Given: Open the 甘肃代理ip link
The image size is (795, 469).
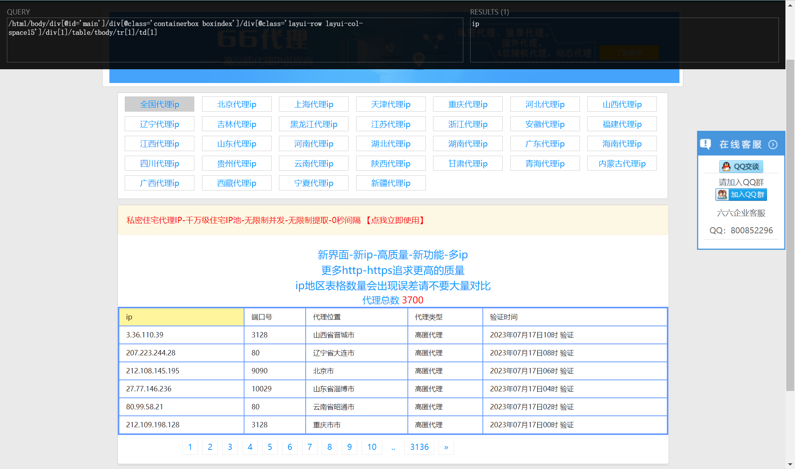Looking at the screenshot, I should [468, 163].
